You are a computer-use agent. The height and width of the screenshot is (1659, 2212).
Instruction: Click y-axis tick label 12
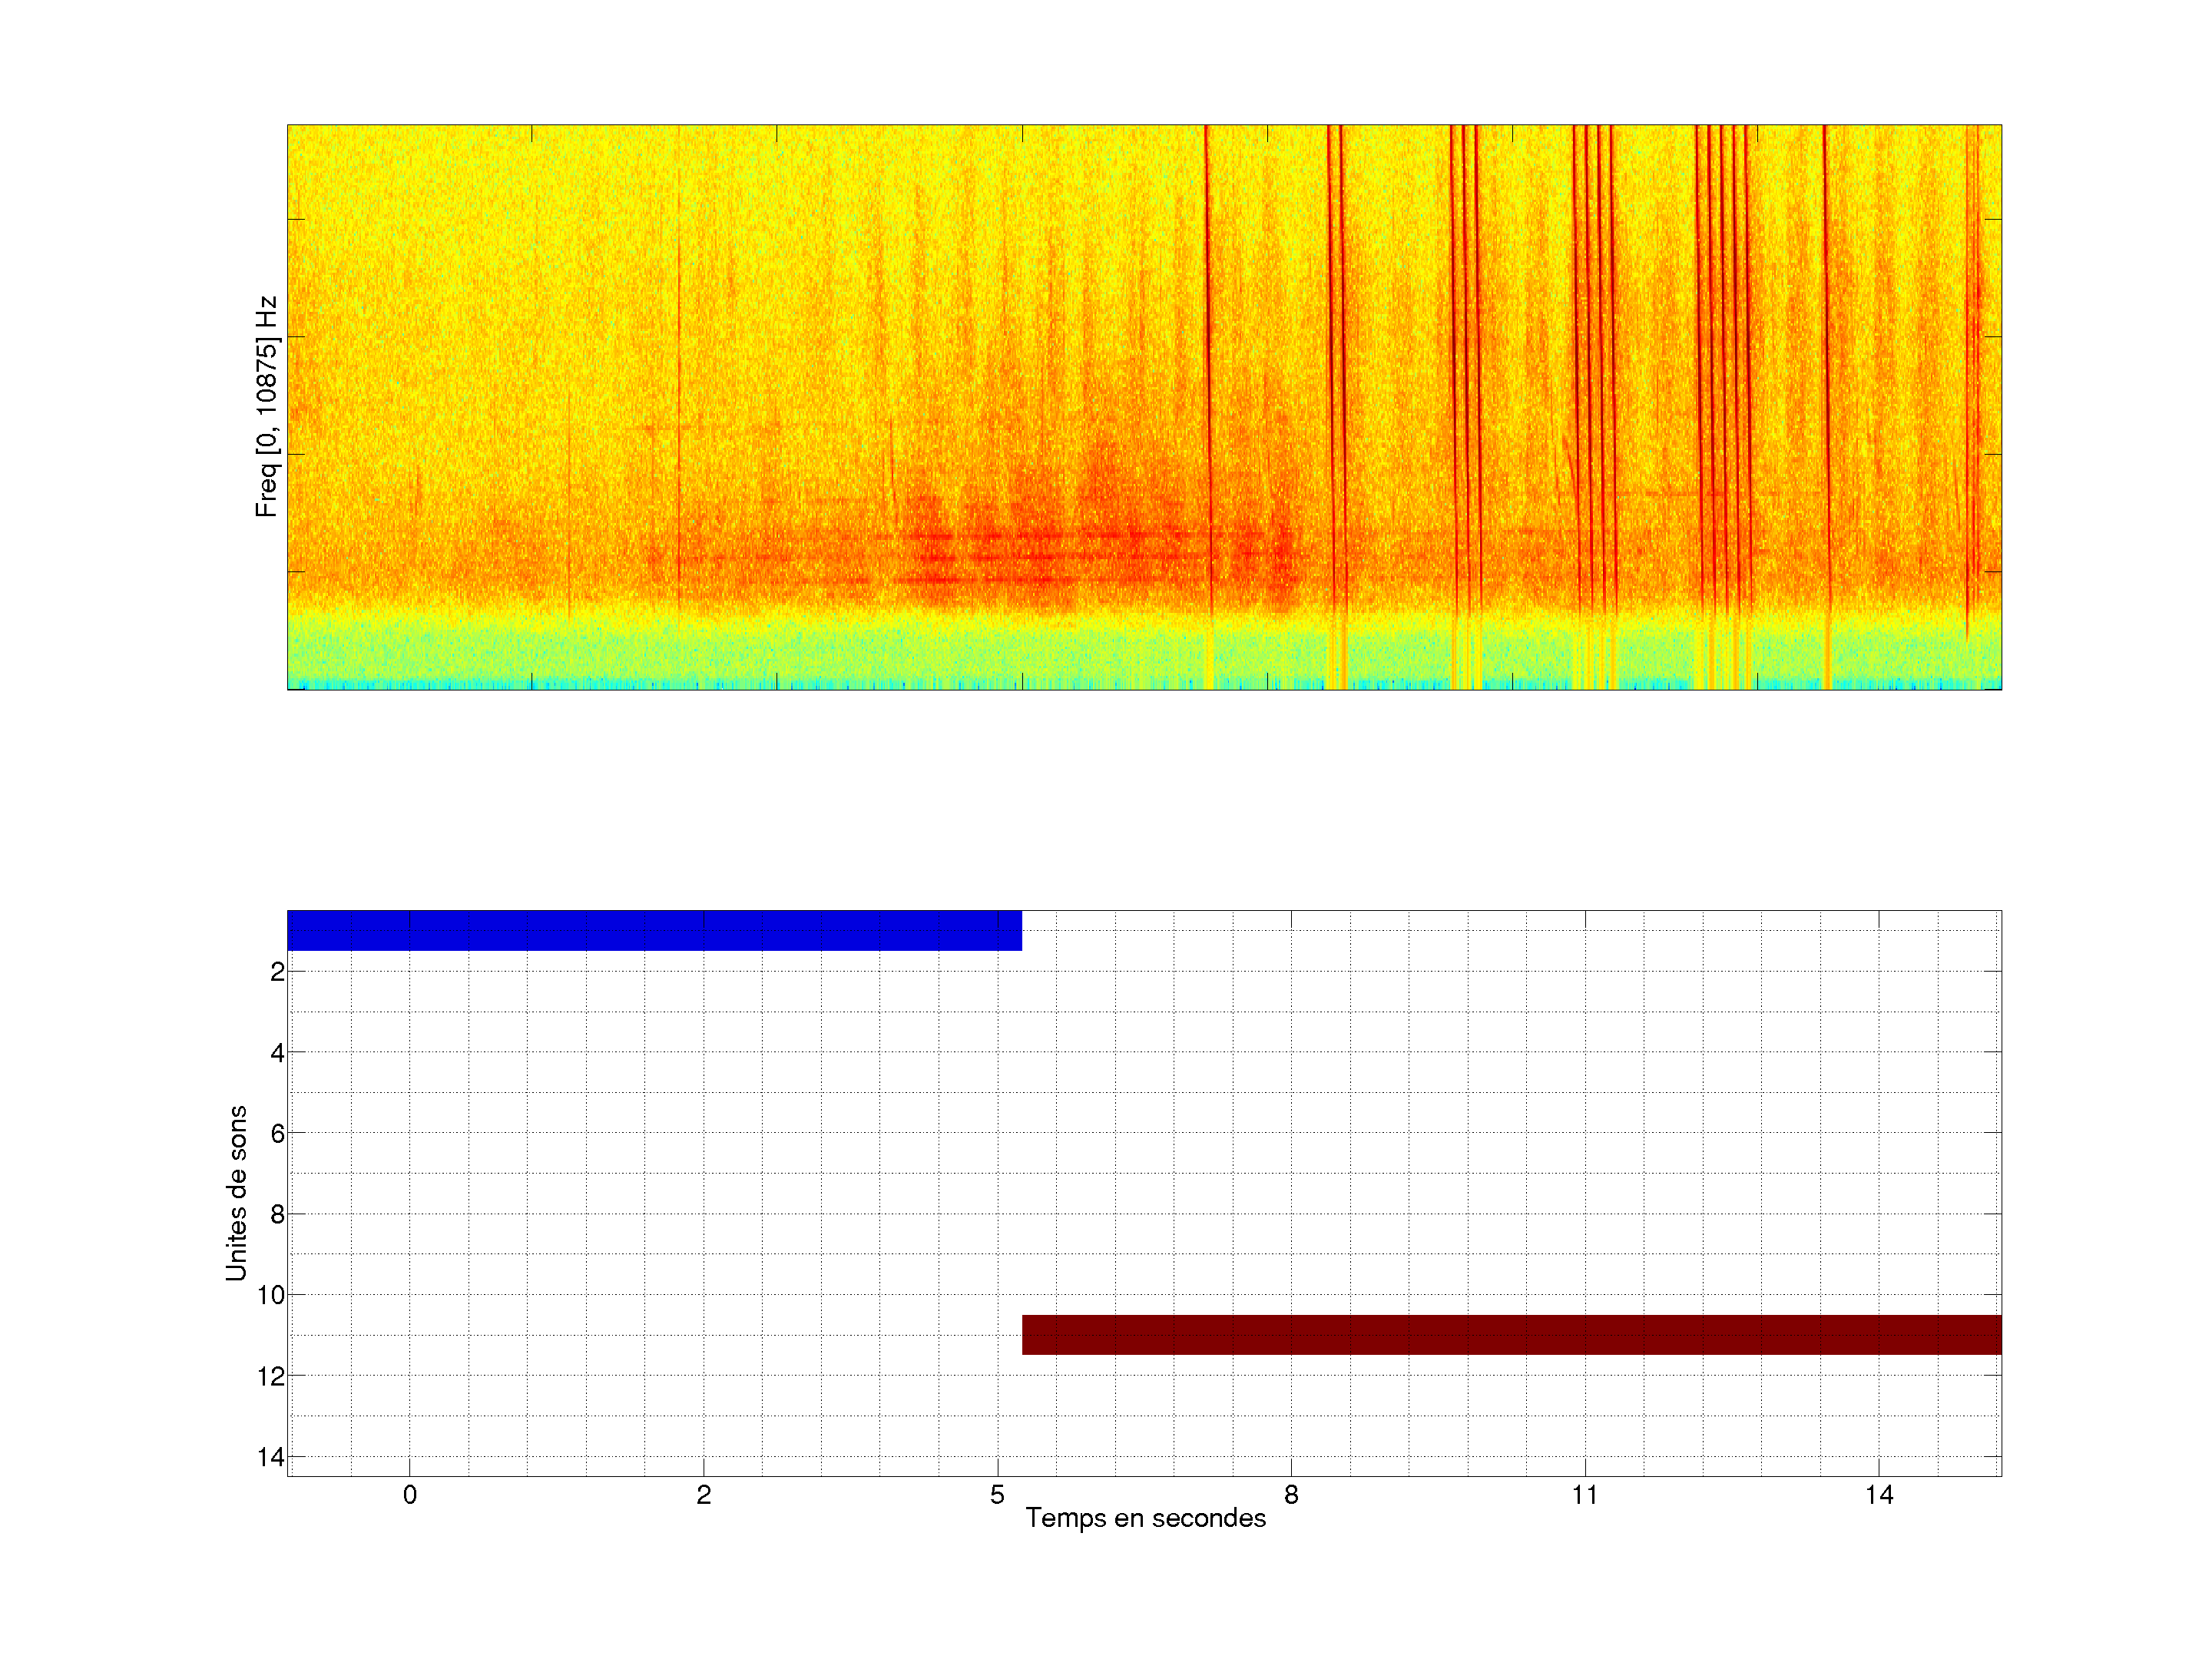coord(271,1377)
